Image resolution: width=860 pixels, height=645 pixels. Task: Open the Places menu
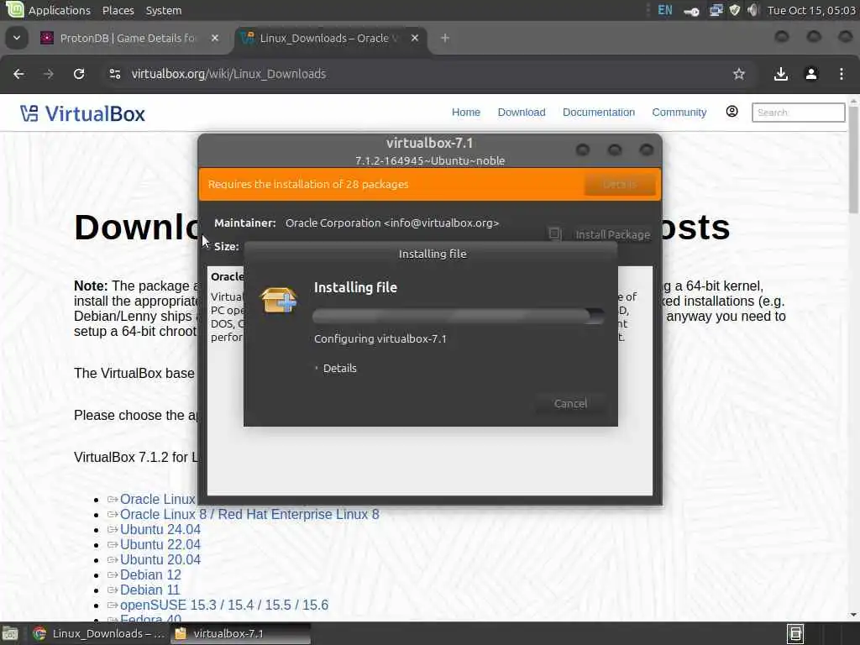coord(118,10)
